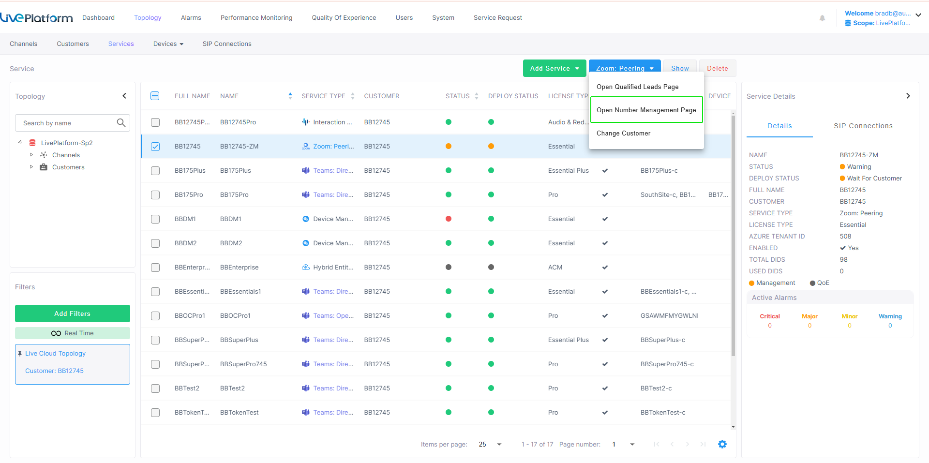The height and width of the screenshot is (463, 929).
Task: Open Performance Monitoring menu
Action: [x=256, y=17]
